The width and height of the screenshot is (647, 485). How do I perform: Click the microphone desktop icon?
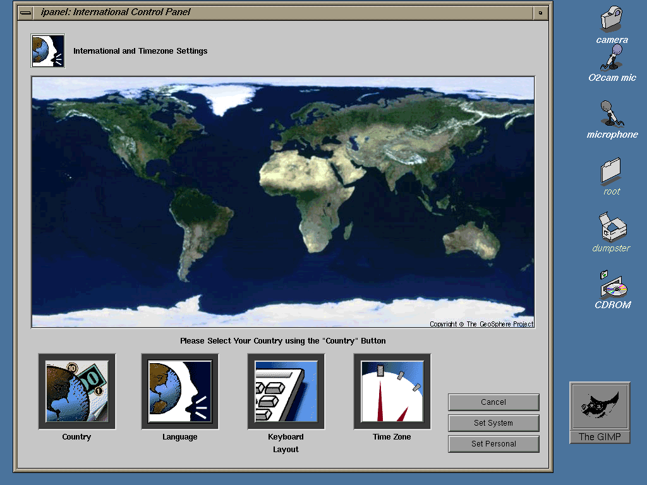click(612, 114)
